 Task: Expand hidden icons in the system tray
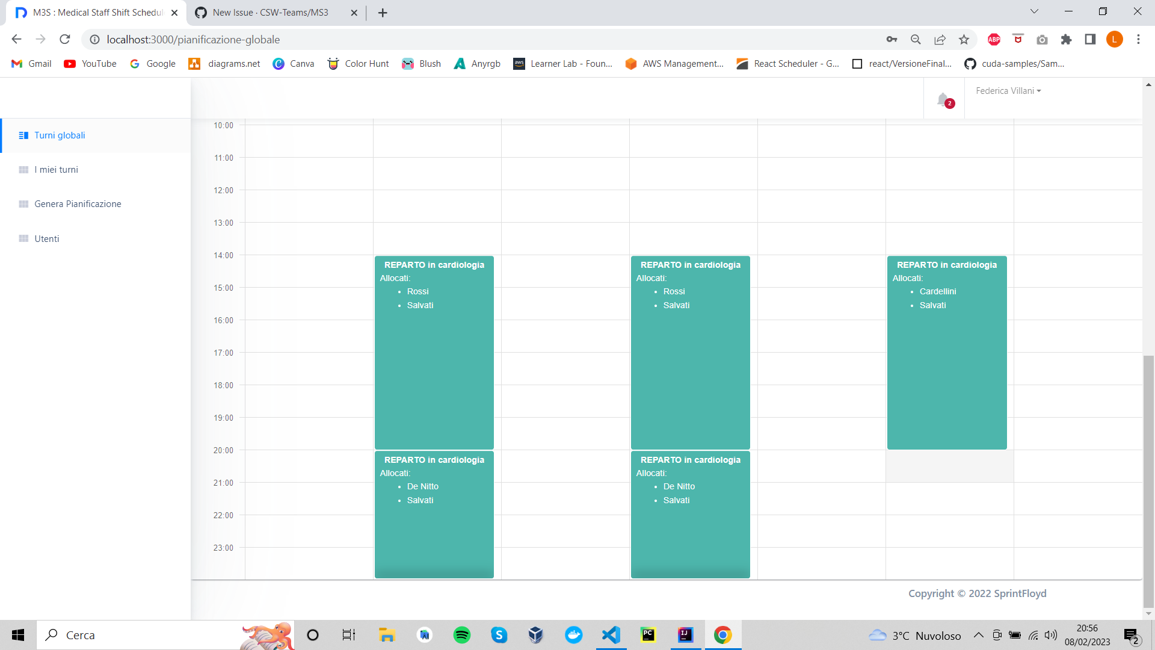[978, 635]
